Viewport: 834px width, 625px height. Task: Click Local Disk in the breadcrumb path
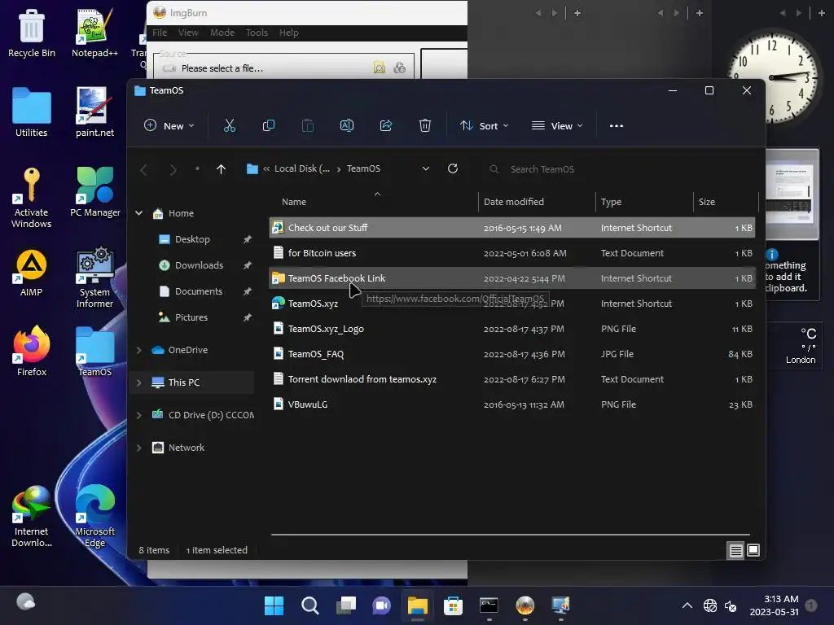[x=302, y=168]
